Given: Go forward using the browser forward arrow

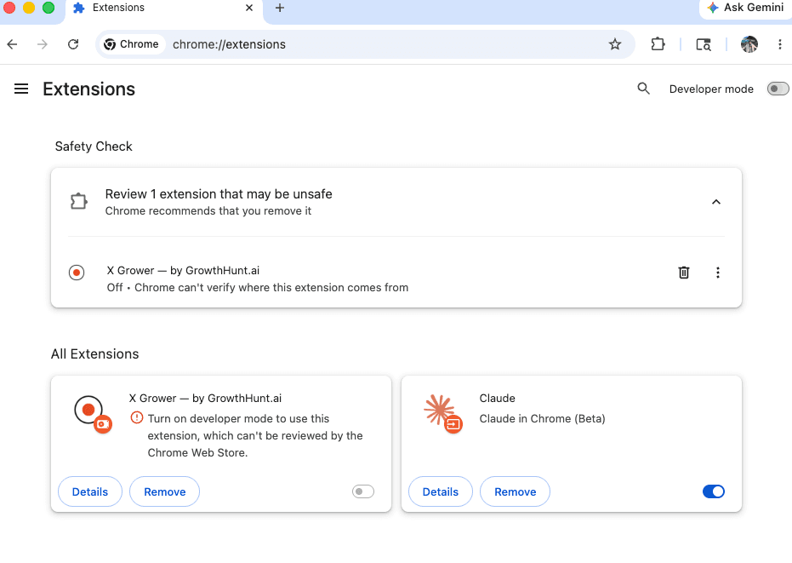Looking at the screenshot, I should pos(43,44).
